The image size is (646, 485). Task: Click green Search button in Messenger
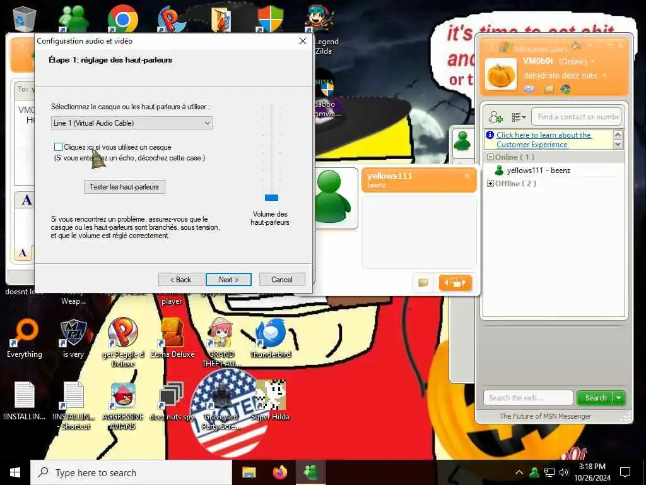pyautogui.click(x=596, y=398)
